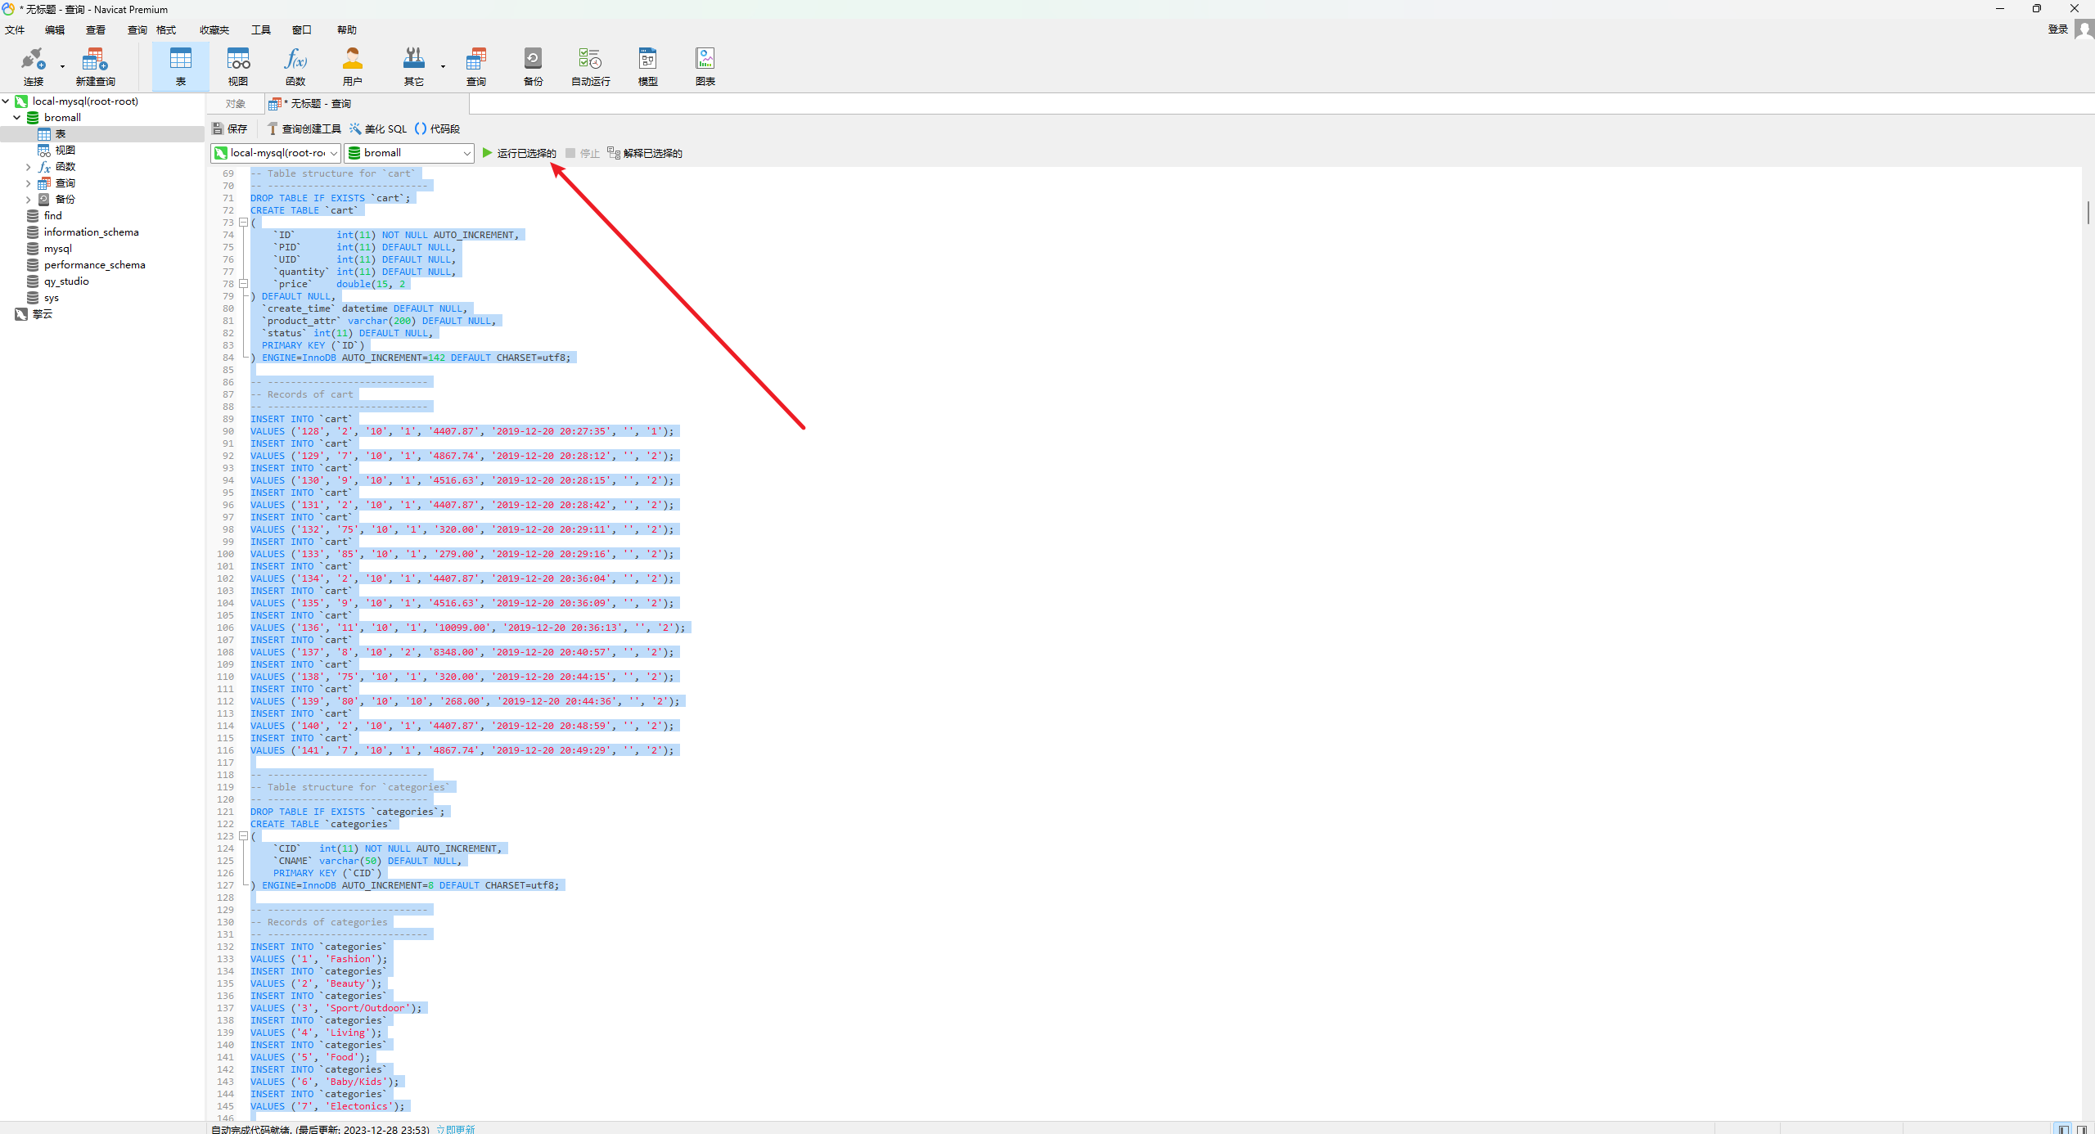The image size is (2095, 1134).
Task: Expand the 查询 tree node
Action: 29,183
